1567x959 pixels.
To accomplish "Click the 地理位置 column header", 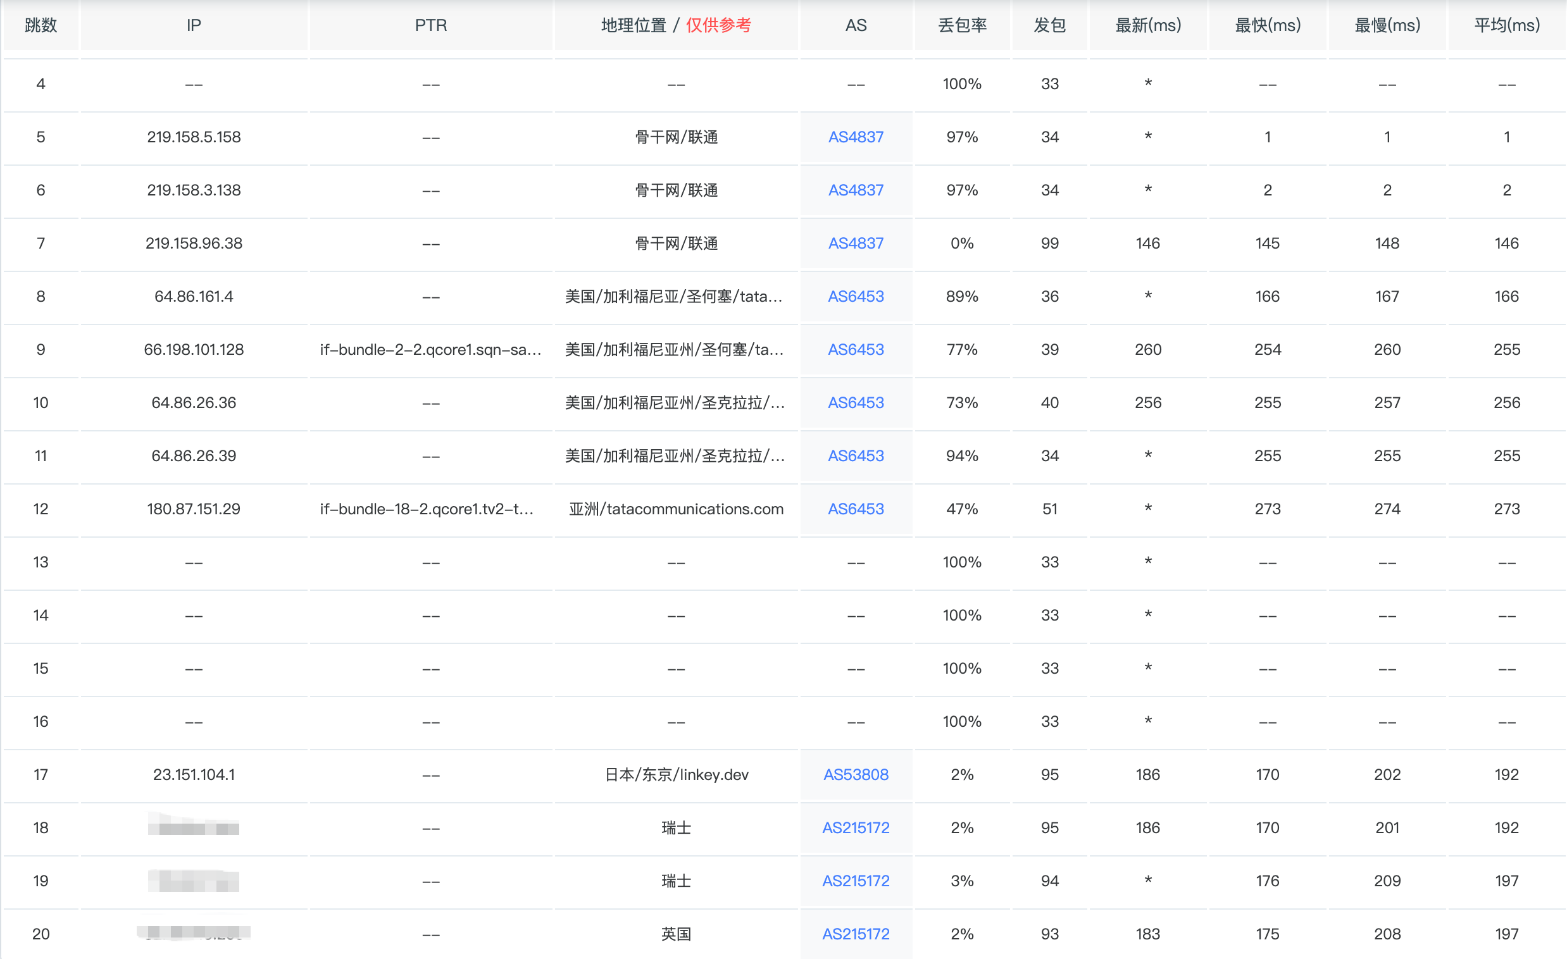I will point(634,25).
